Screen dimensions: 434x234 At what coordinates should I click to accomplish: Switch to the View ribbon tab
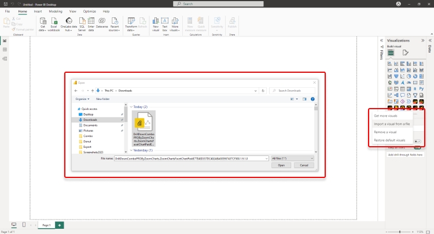coord(73,12)
